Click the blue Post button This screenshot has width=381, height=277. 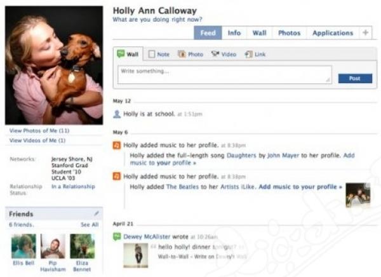pyautogui.click(x=355, y=78)
